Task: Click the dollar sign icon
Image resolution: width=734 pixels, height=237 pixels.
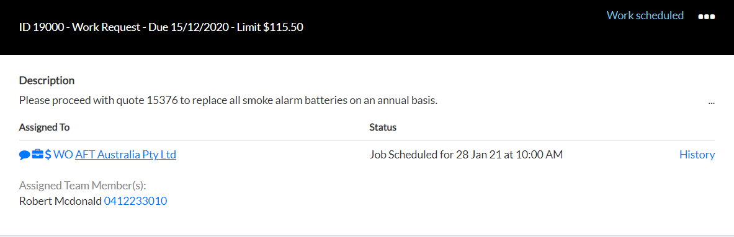Action: [48, 155]
